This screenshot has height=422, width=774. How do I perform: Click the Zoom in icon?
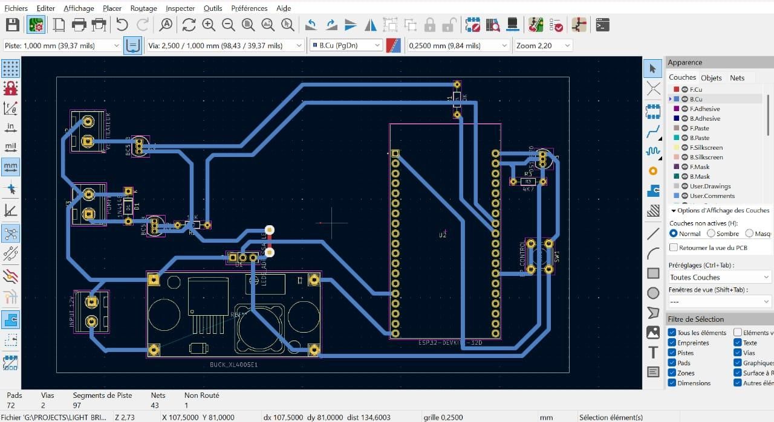click(209, 25)
